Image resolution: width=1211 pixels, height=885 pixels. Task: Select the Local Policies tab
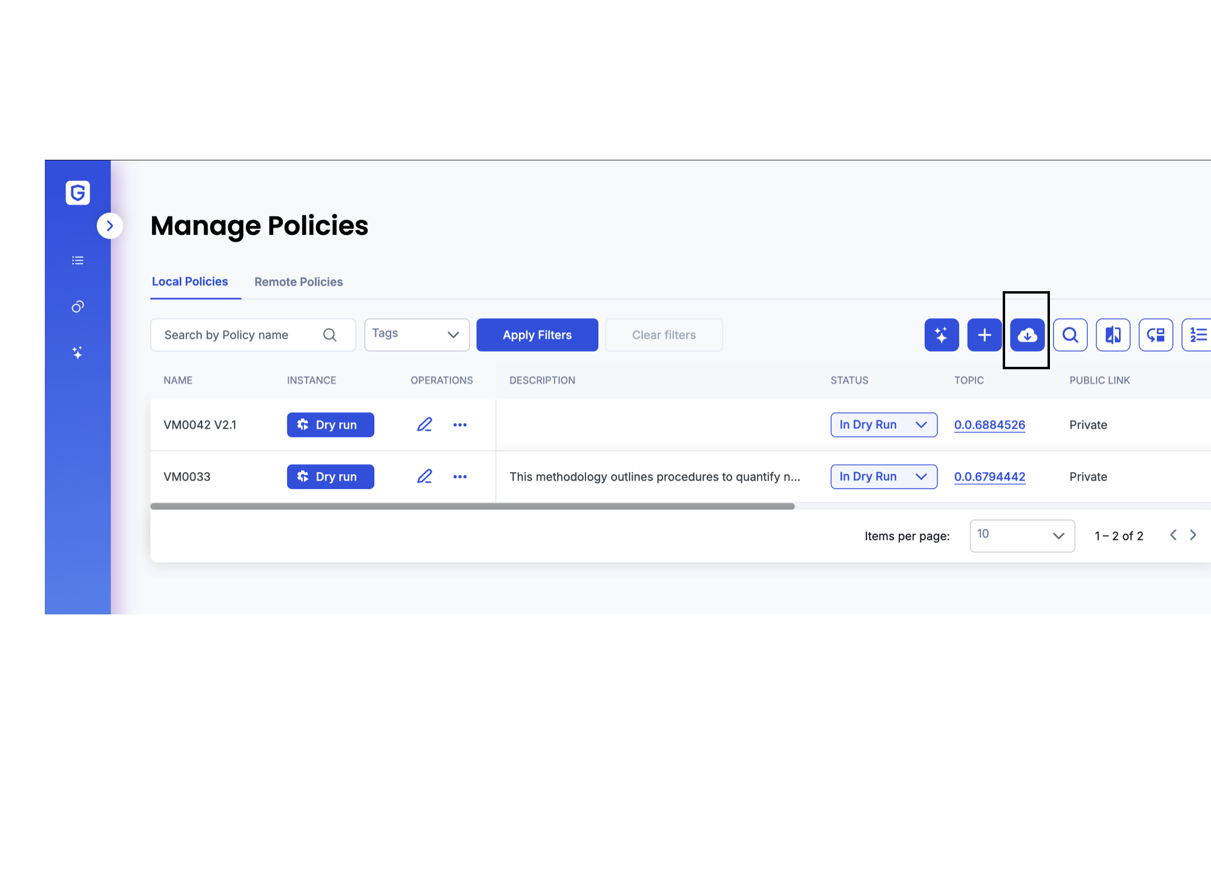pos(190,282)
